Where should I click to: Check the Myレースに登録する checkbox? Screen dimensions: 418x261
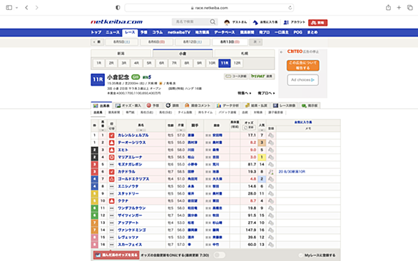coord(301,255)
